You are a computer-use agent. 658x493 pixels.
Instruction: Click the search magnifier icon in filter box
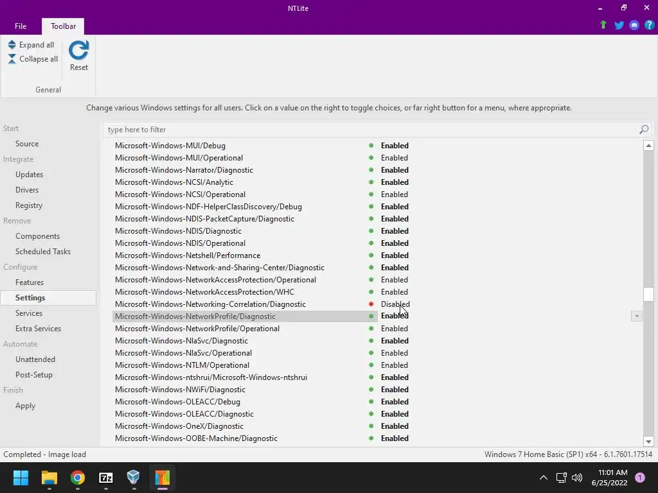pyautogui.click(x=644, y=130)
